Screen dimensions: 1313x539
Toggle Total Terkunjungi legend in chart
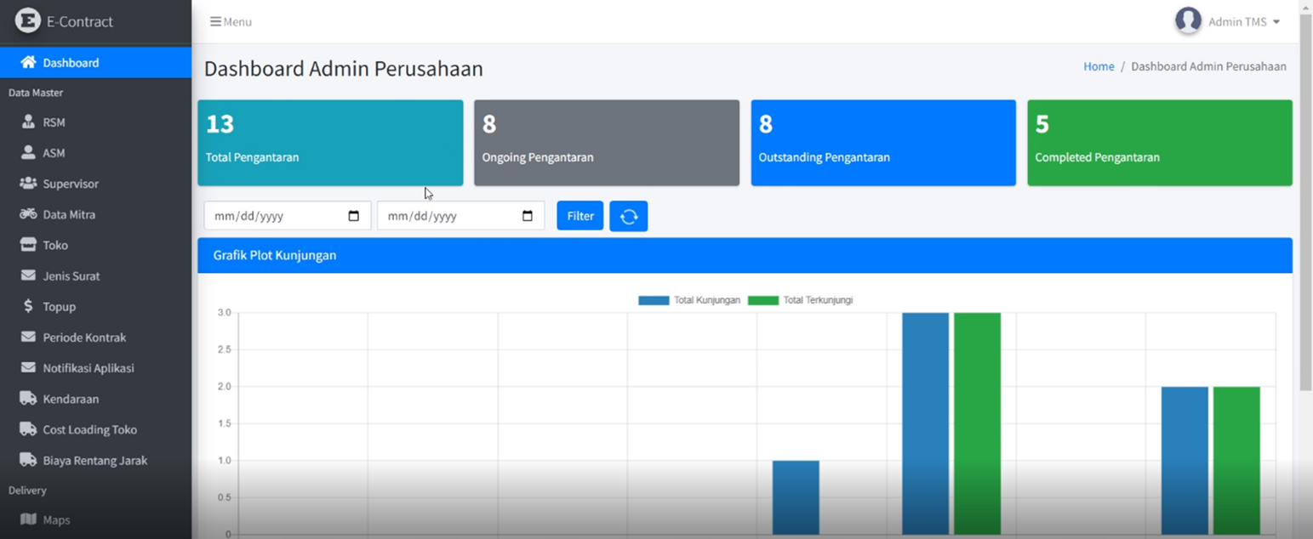800,300
